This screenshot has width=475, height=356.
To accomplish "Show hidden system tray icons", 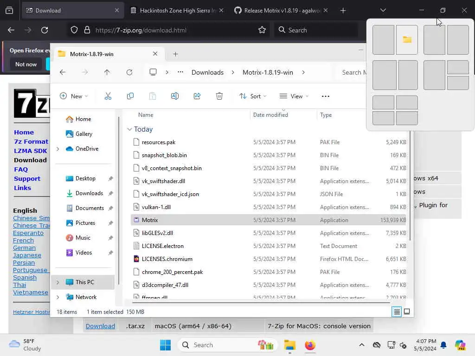I will [x=362, y=345].
